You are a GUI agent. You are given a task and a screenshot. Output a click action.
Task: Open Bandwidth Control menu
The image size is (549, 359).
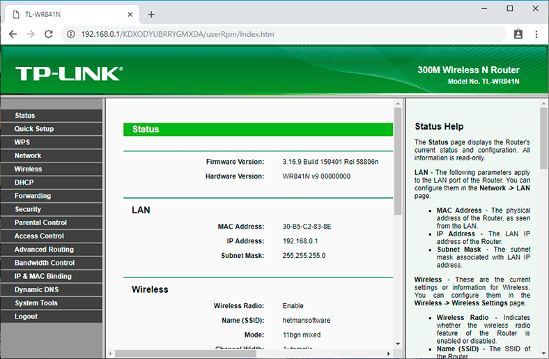pos(52,263)
